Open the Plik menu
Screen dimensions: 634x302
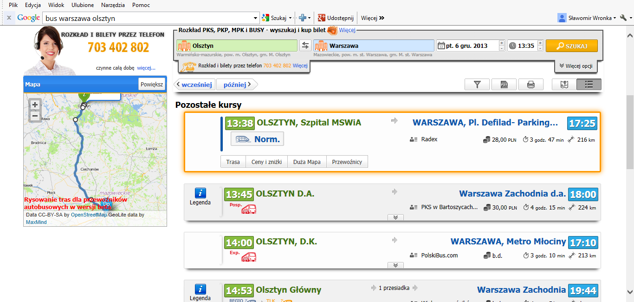click(x=13, y=5)
